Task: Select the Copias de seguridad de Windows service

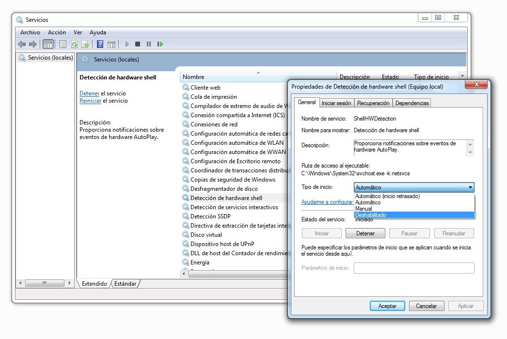Action: tap(233, 179)
